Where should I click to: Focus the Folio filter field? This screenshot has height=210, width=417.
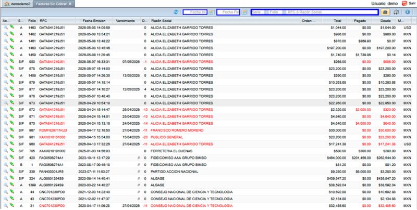[x=276, y=12]
